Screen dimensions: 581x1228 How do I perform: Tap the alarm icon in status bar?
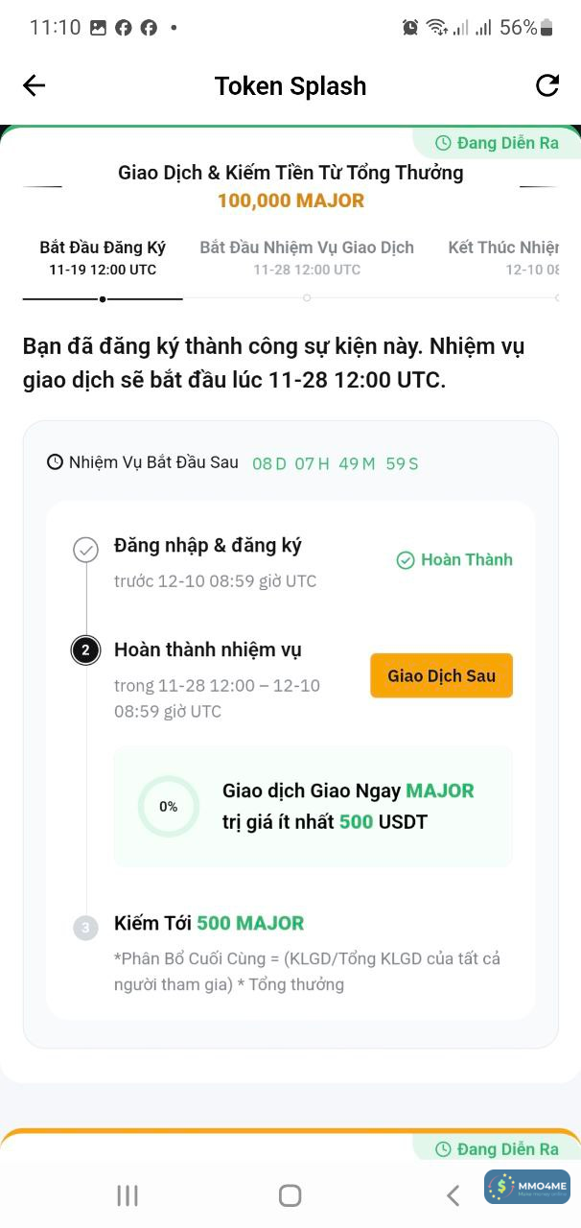tap(410, 28)
